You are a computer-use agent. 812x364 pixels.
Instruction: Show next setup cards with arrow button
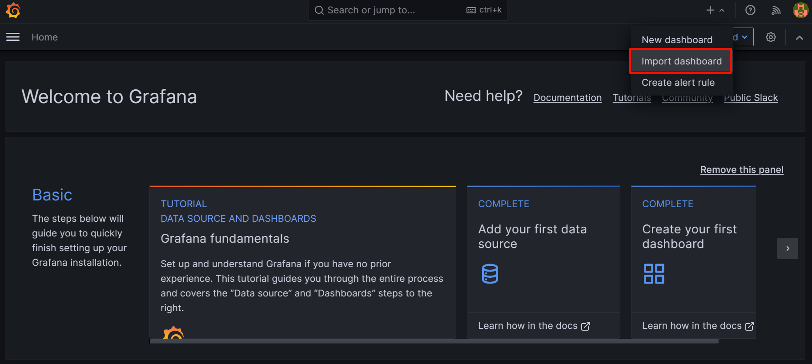788,248
